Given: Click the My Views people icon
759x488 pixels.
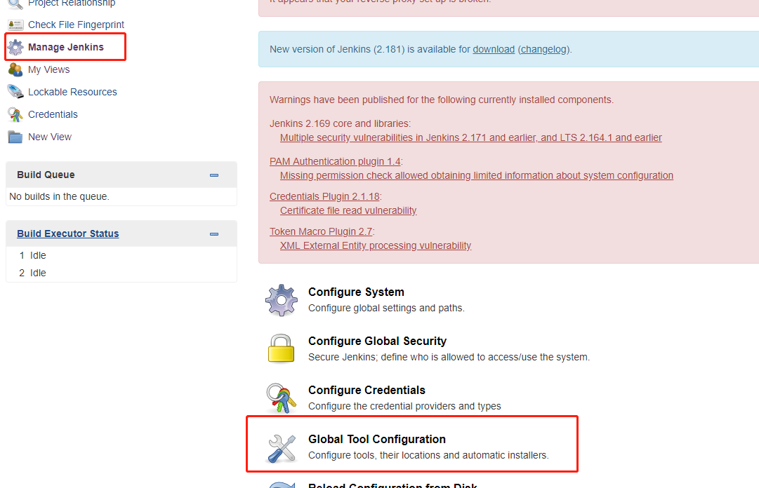Looking at the screenshot, I should click(15, 69).
